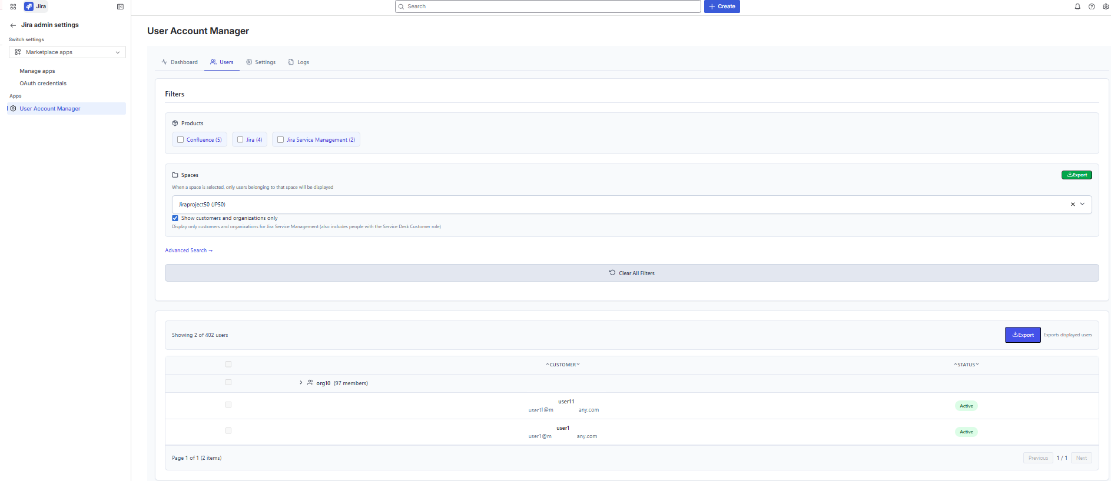Tick the Jira Service Management (2) checkbox
Screen dimensions: 1111x481
tap(281, 139)
